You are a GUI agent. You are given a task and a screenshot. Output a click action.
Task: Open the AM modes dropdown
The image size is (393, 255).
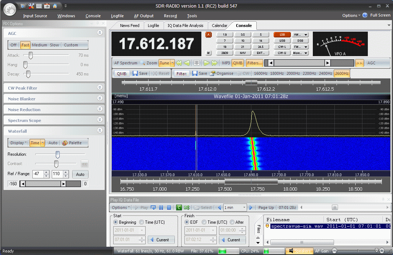point(300,35)
